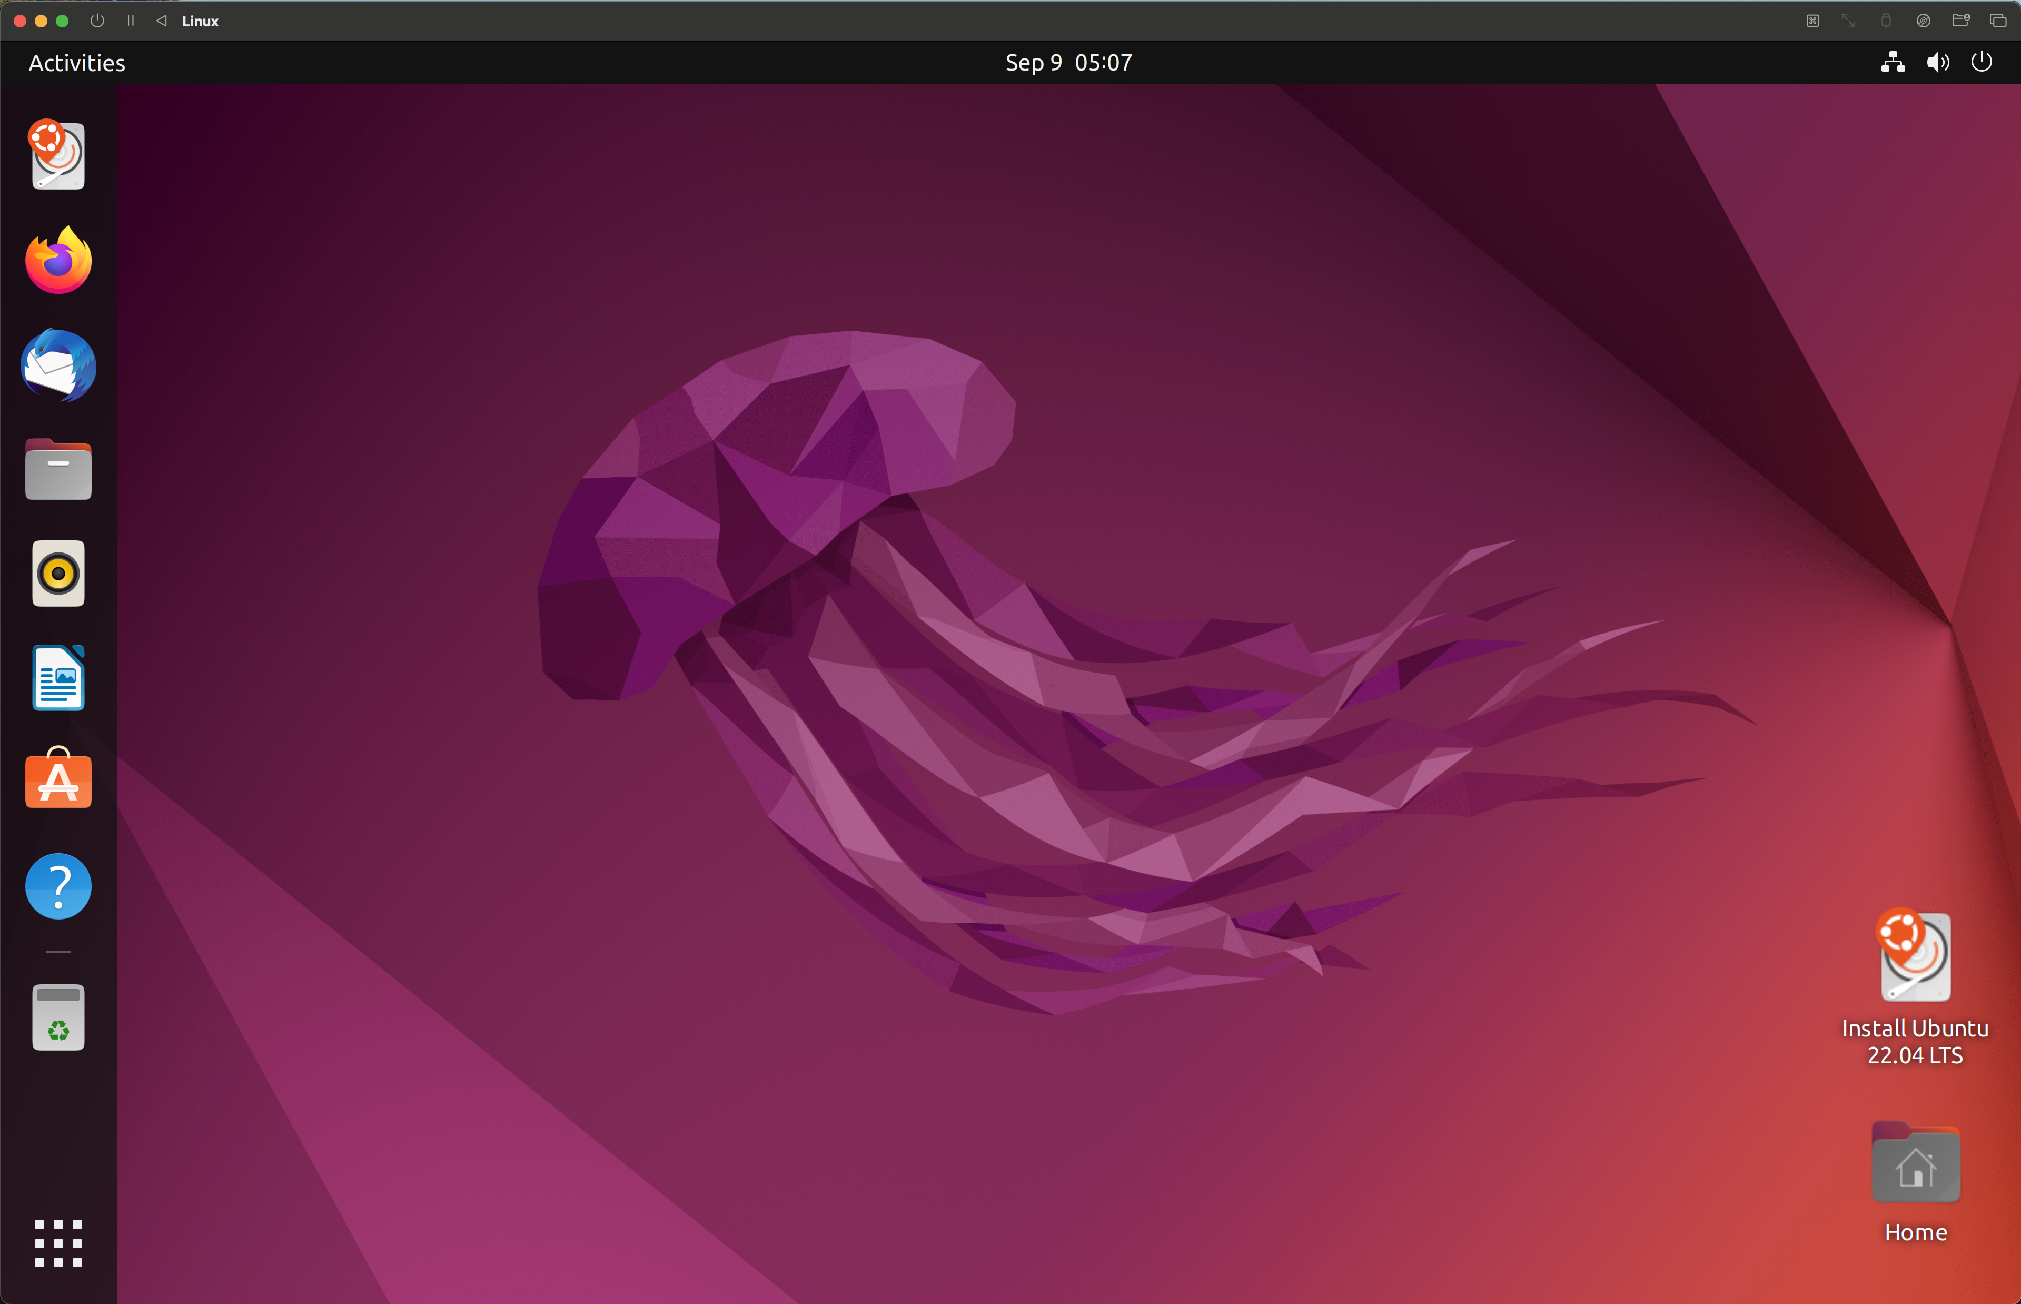Open the Help question mark icon
This screenshot has width=2021, height=1304.
coord(58,886)
